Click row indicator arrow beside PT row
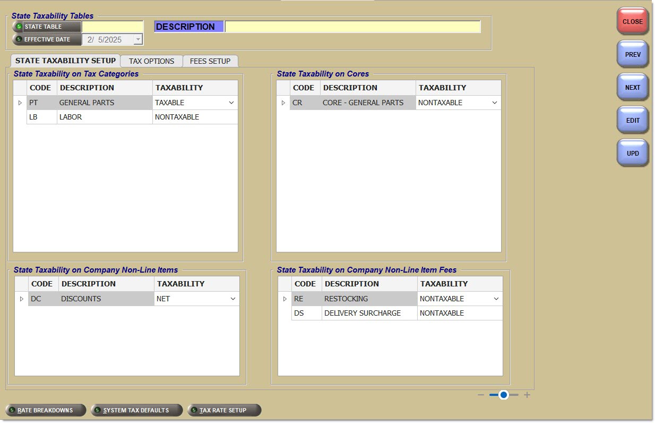 tap(20, 103)
